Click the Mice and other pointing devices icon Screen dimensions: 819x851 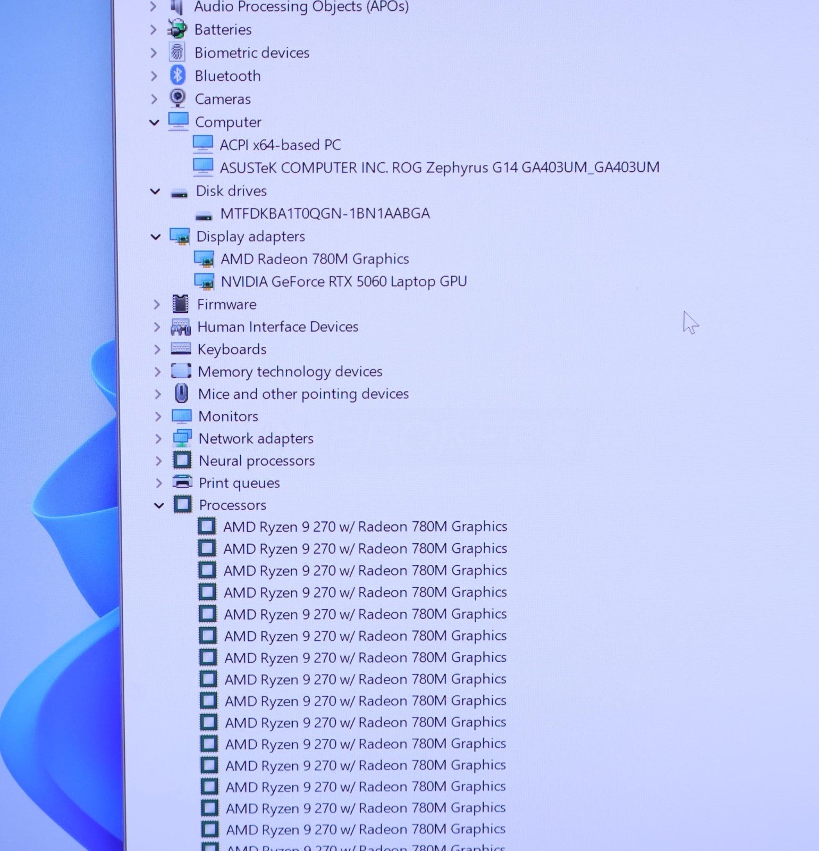(181, 394)
